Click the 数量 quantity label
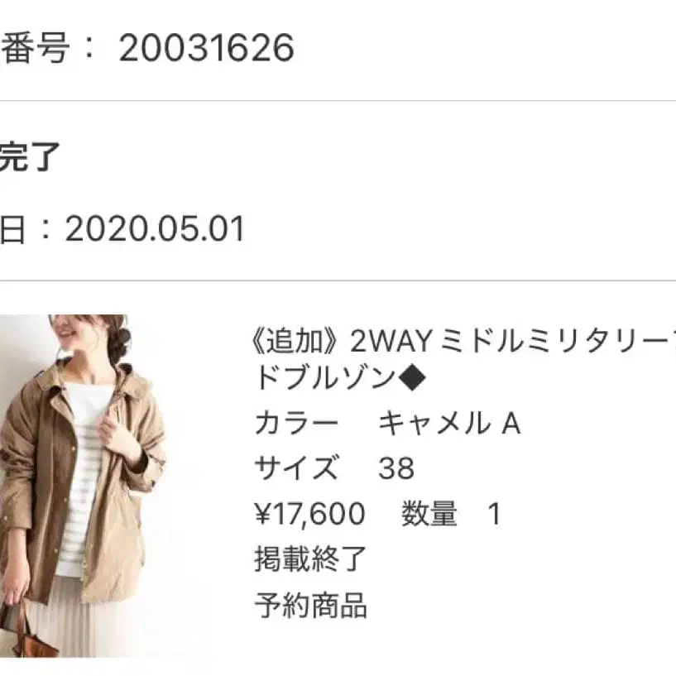This screenshot has width=676, height=676. click(429, 514)
